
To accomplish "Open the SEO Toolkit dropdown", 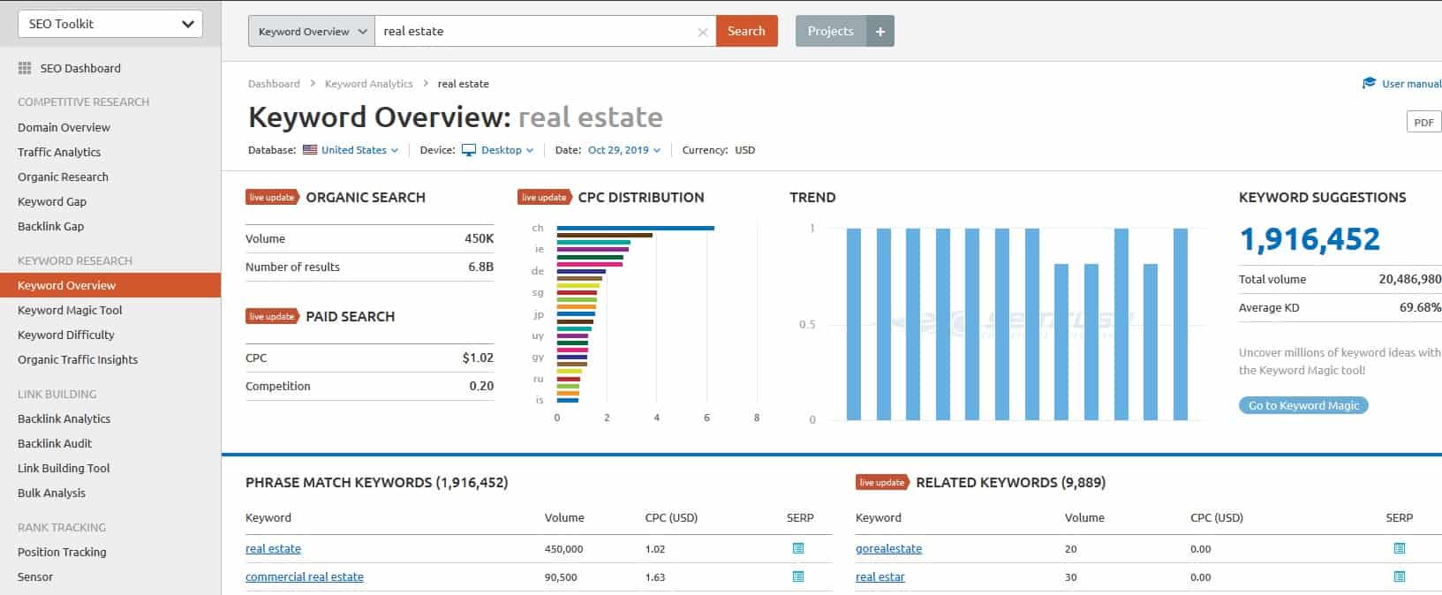I will (110, 24).
